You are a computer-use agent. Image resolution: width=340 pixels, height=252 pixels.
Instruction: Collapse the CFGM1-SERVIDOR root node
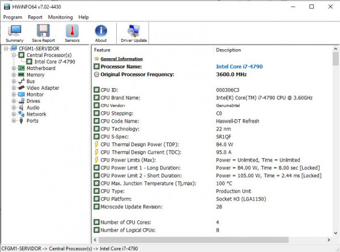click(x=6, y=49)
